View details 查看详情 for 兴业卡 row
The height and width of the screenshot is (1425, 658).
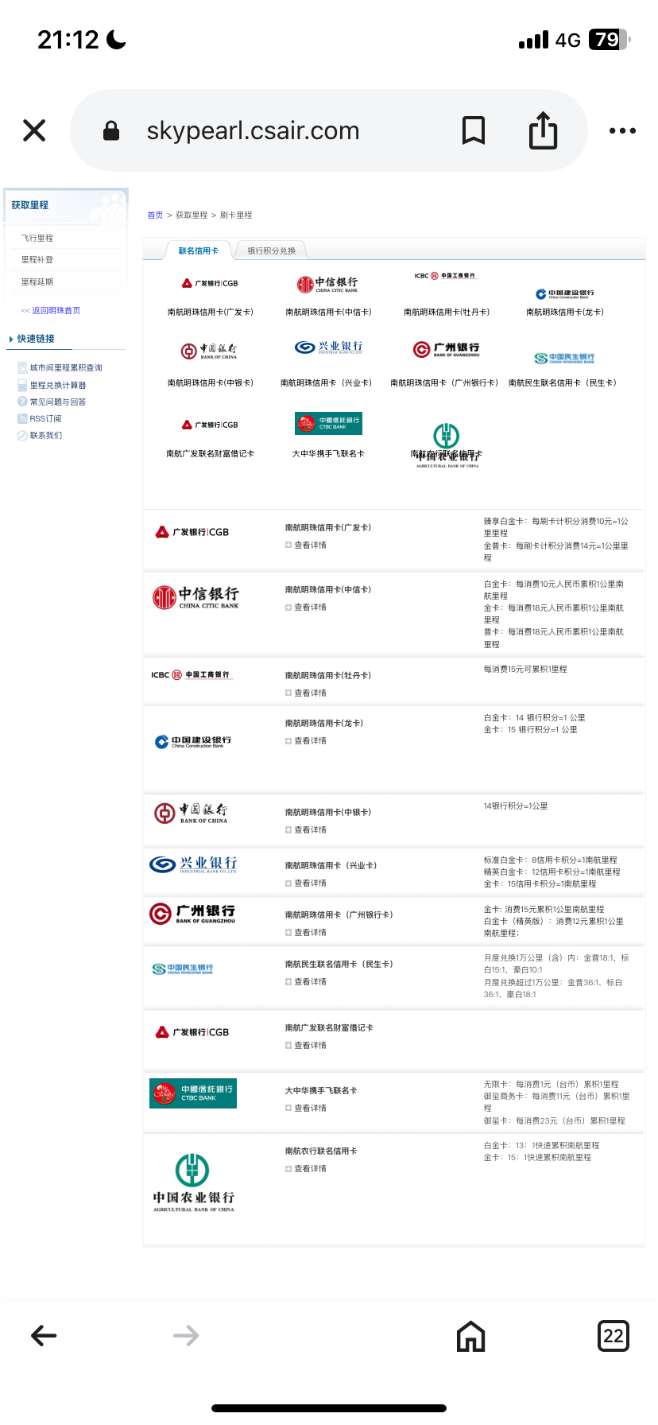click(306, 883)
